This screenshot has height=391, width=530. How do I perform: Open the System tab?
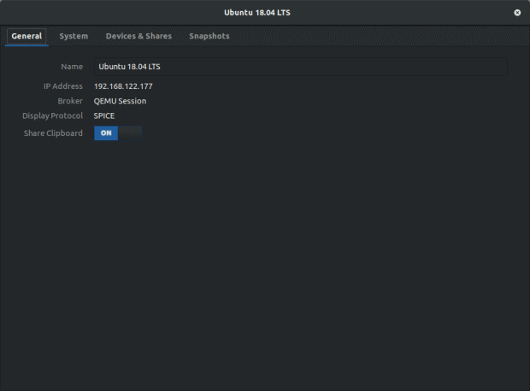pyautogui.click(x=74, y=36)
